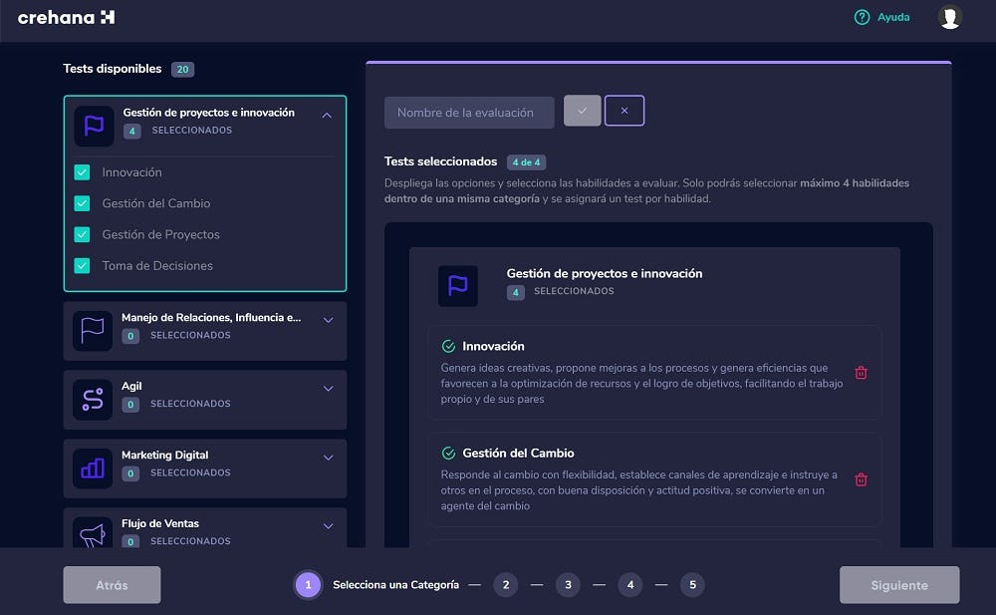
Task: Remove Gestión del Cambio using trash icon
Action: click(x=862, y=479)
